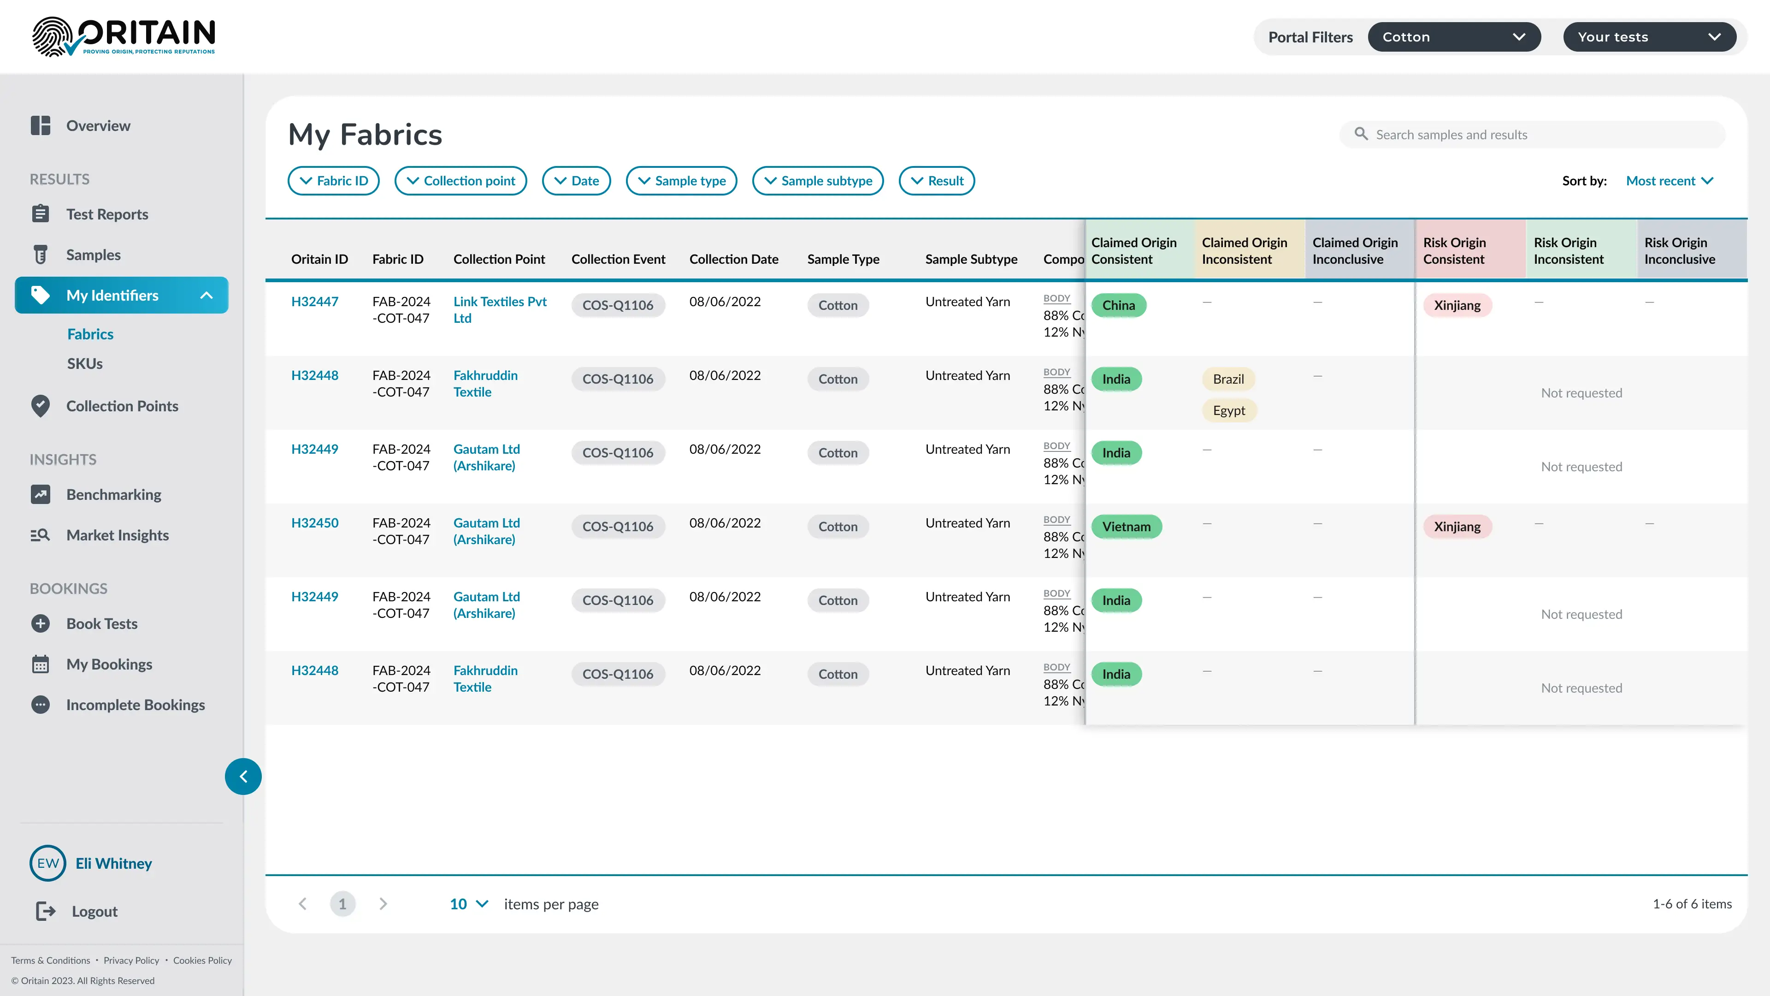Select the SKUs submenu item
The width and height of the screenshot is (1770, 996).
(x=84, y=364)
